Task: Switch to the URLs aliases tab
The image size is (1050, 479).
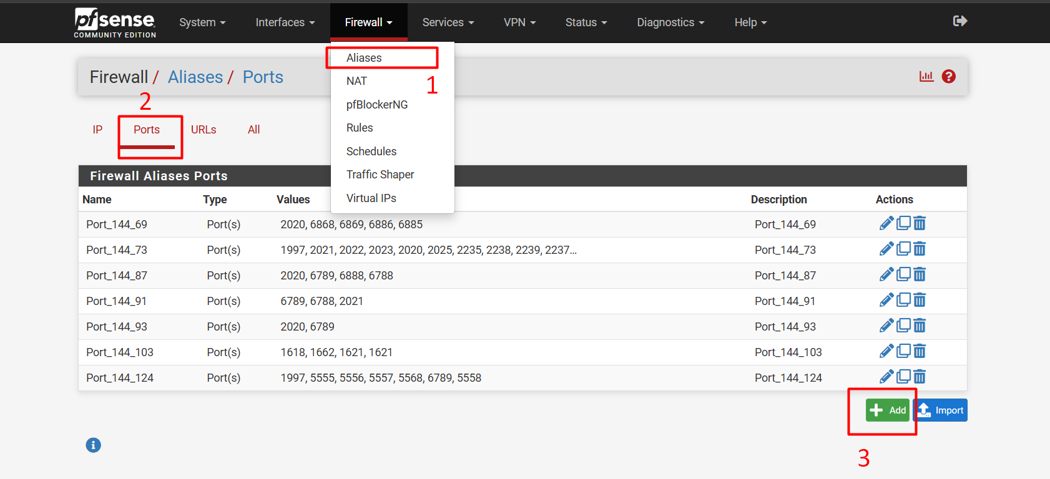Action: point(204,130)
